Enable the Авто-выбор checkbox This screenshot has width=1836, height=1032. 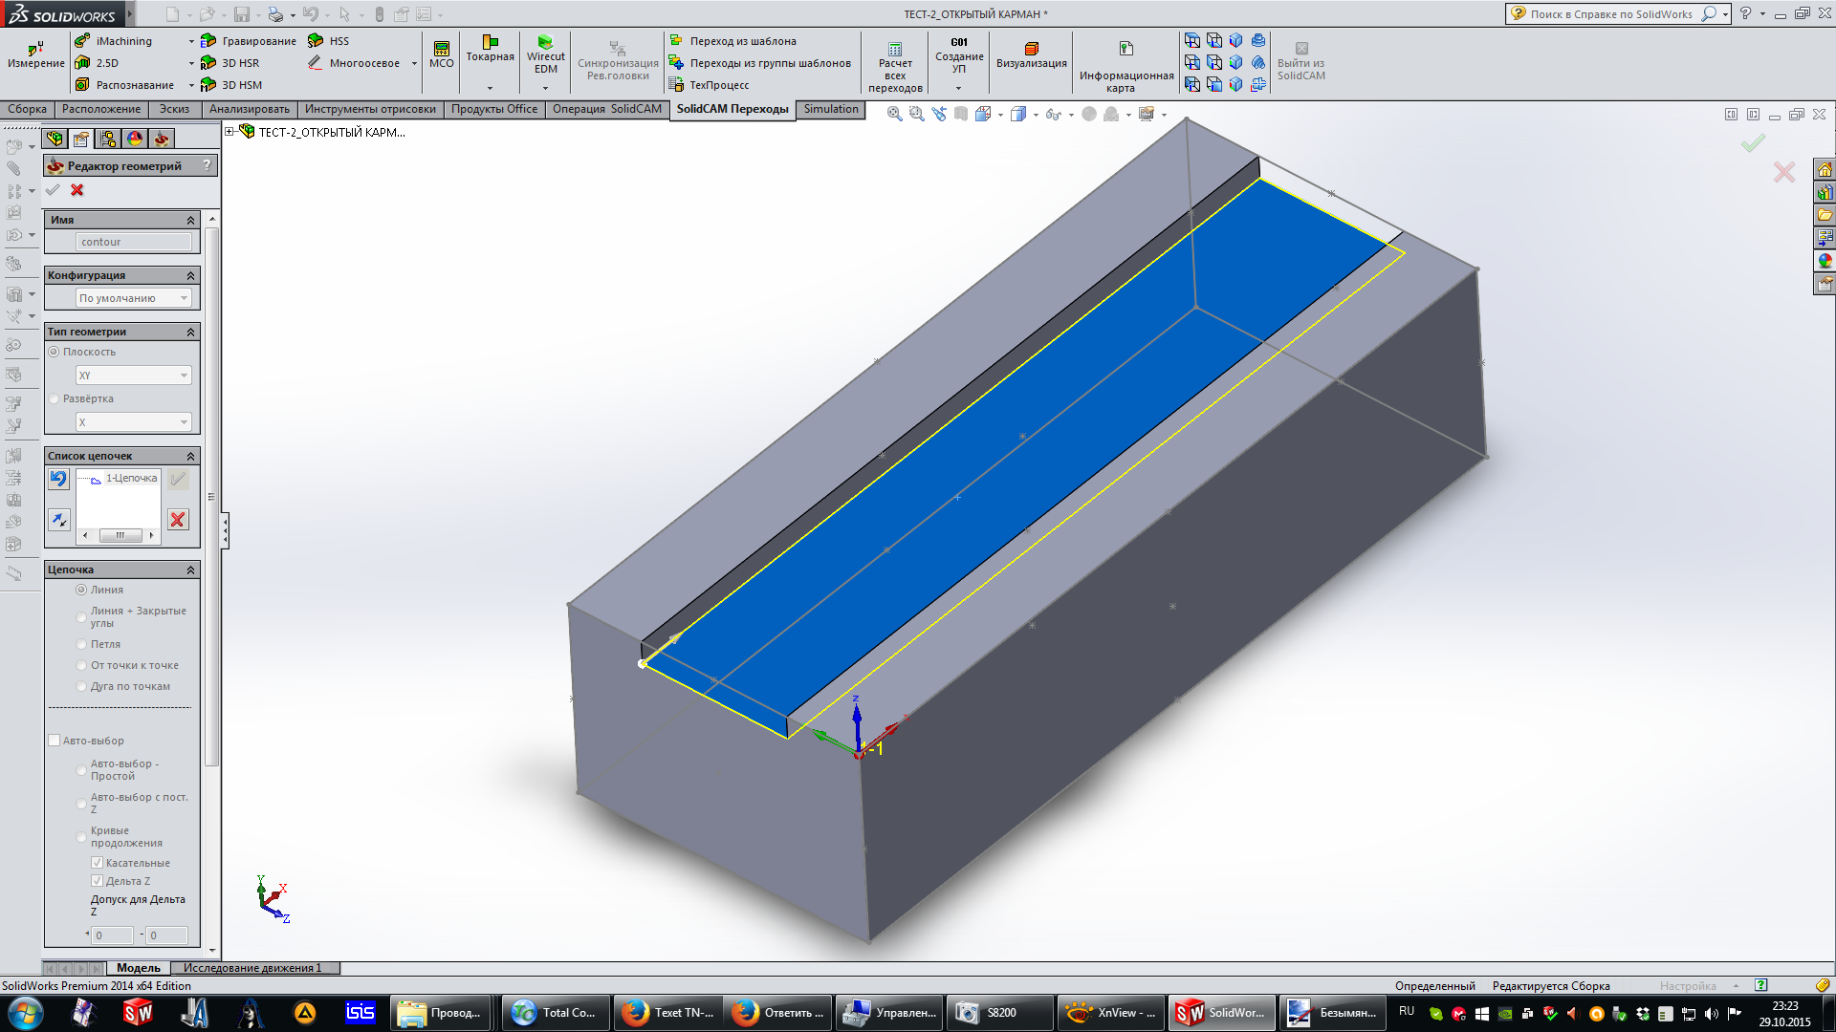coord(55,741)
